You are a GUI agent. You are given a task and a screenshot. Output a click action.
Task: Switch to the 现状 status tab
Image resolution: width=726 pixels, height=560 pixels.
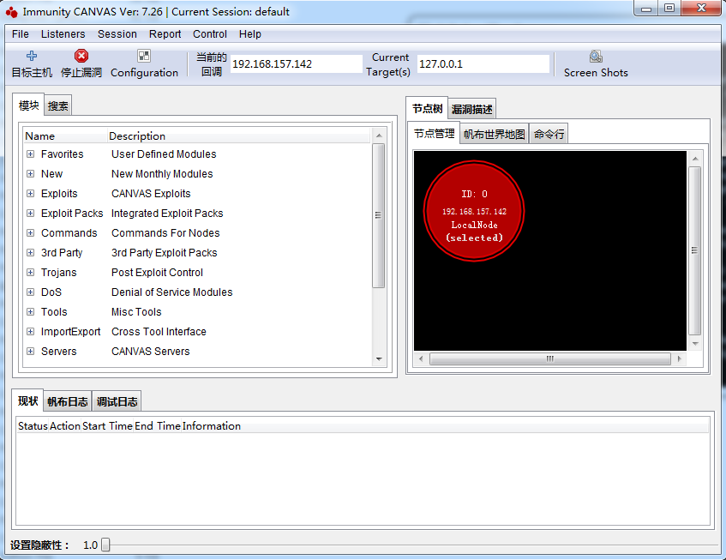(x=27, y=400)
